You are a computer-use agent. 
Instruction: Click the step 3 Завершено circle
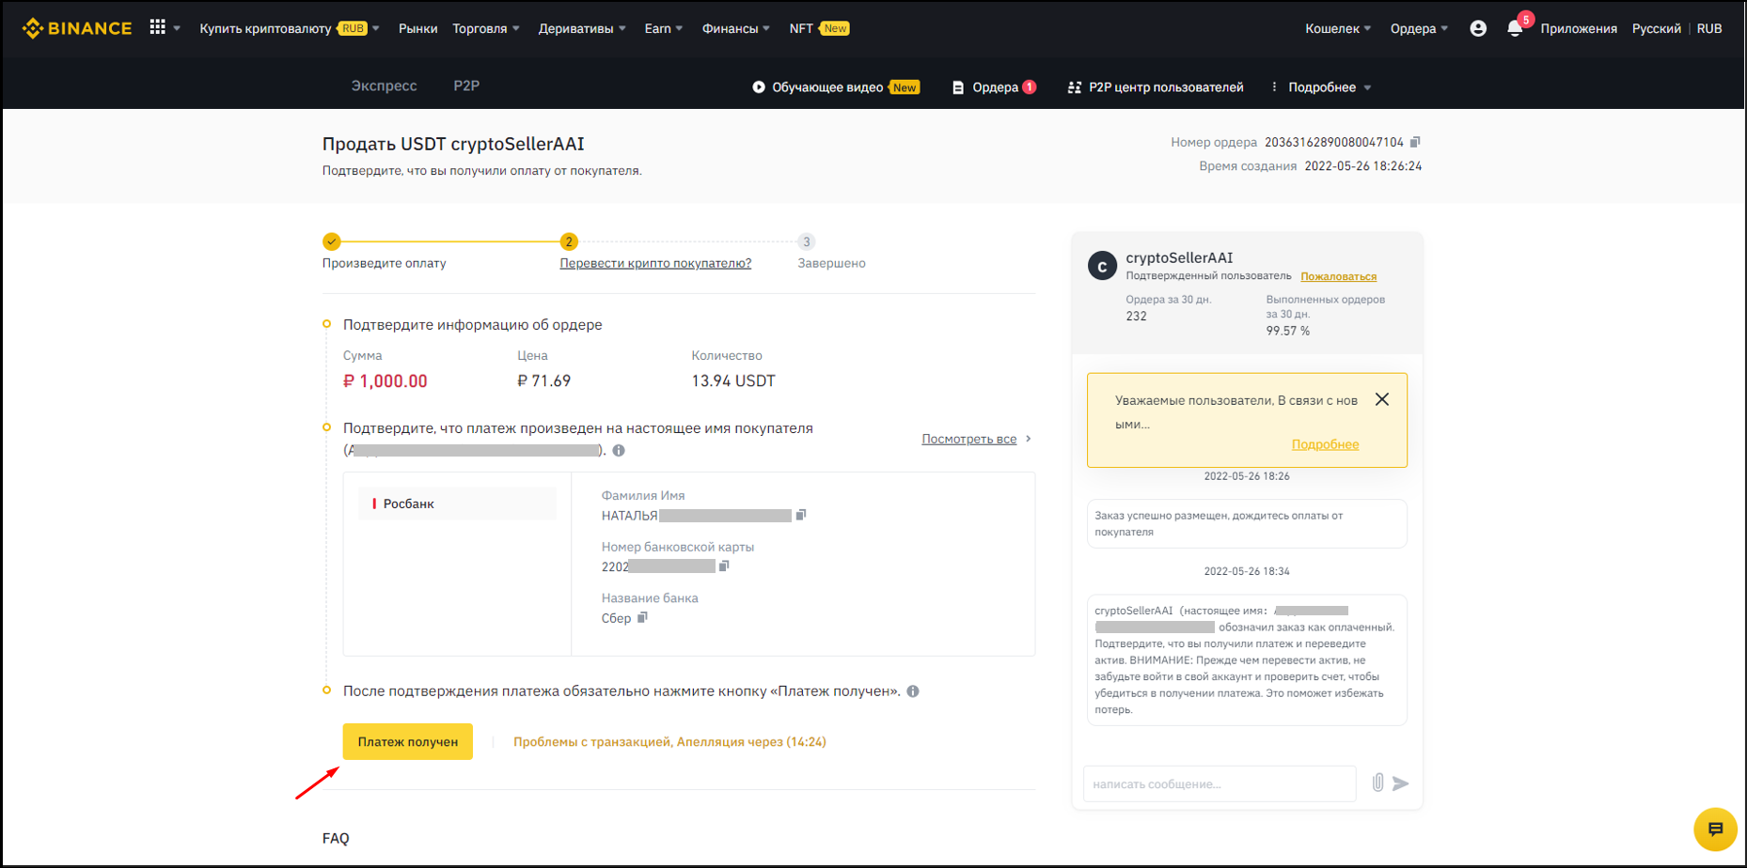806,241
